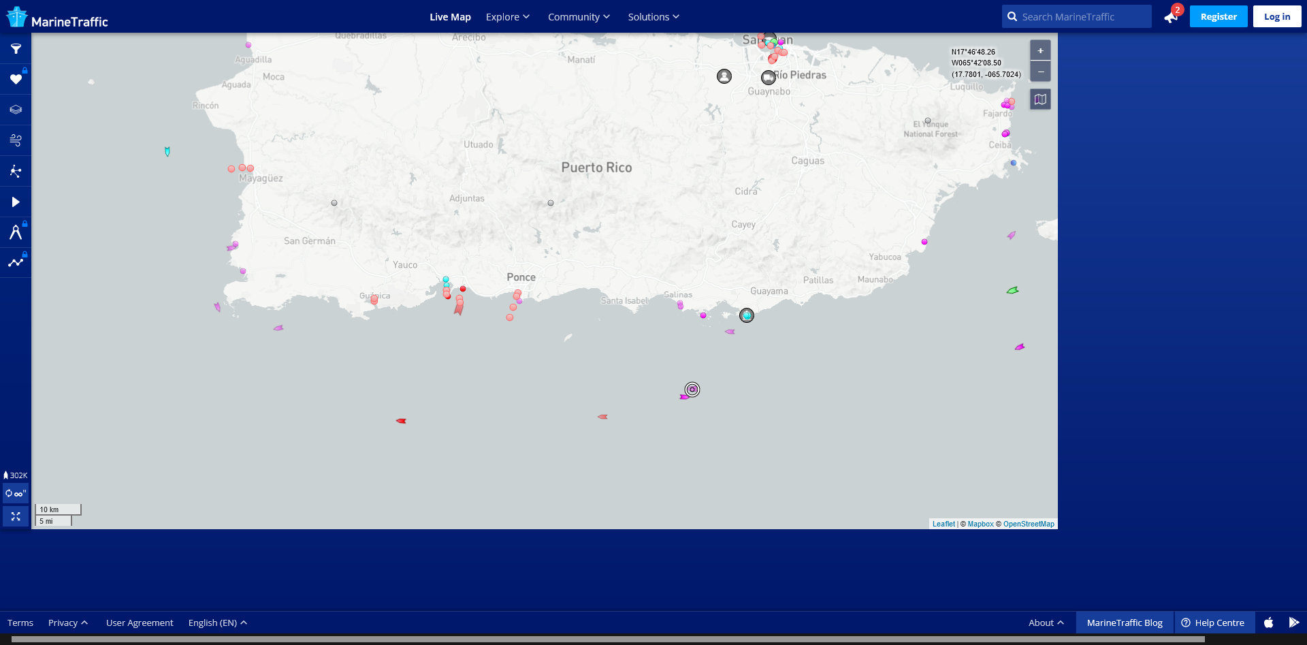Click the horizontal scrollbar at bottom
1307x645 pixels.
click(x=608, y=640)
